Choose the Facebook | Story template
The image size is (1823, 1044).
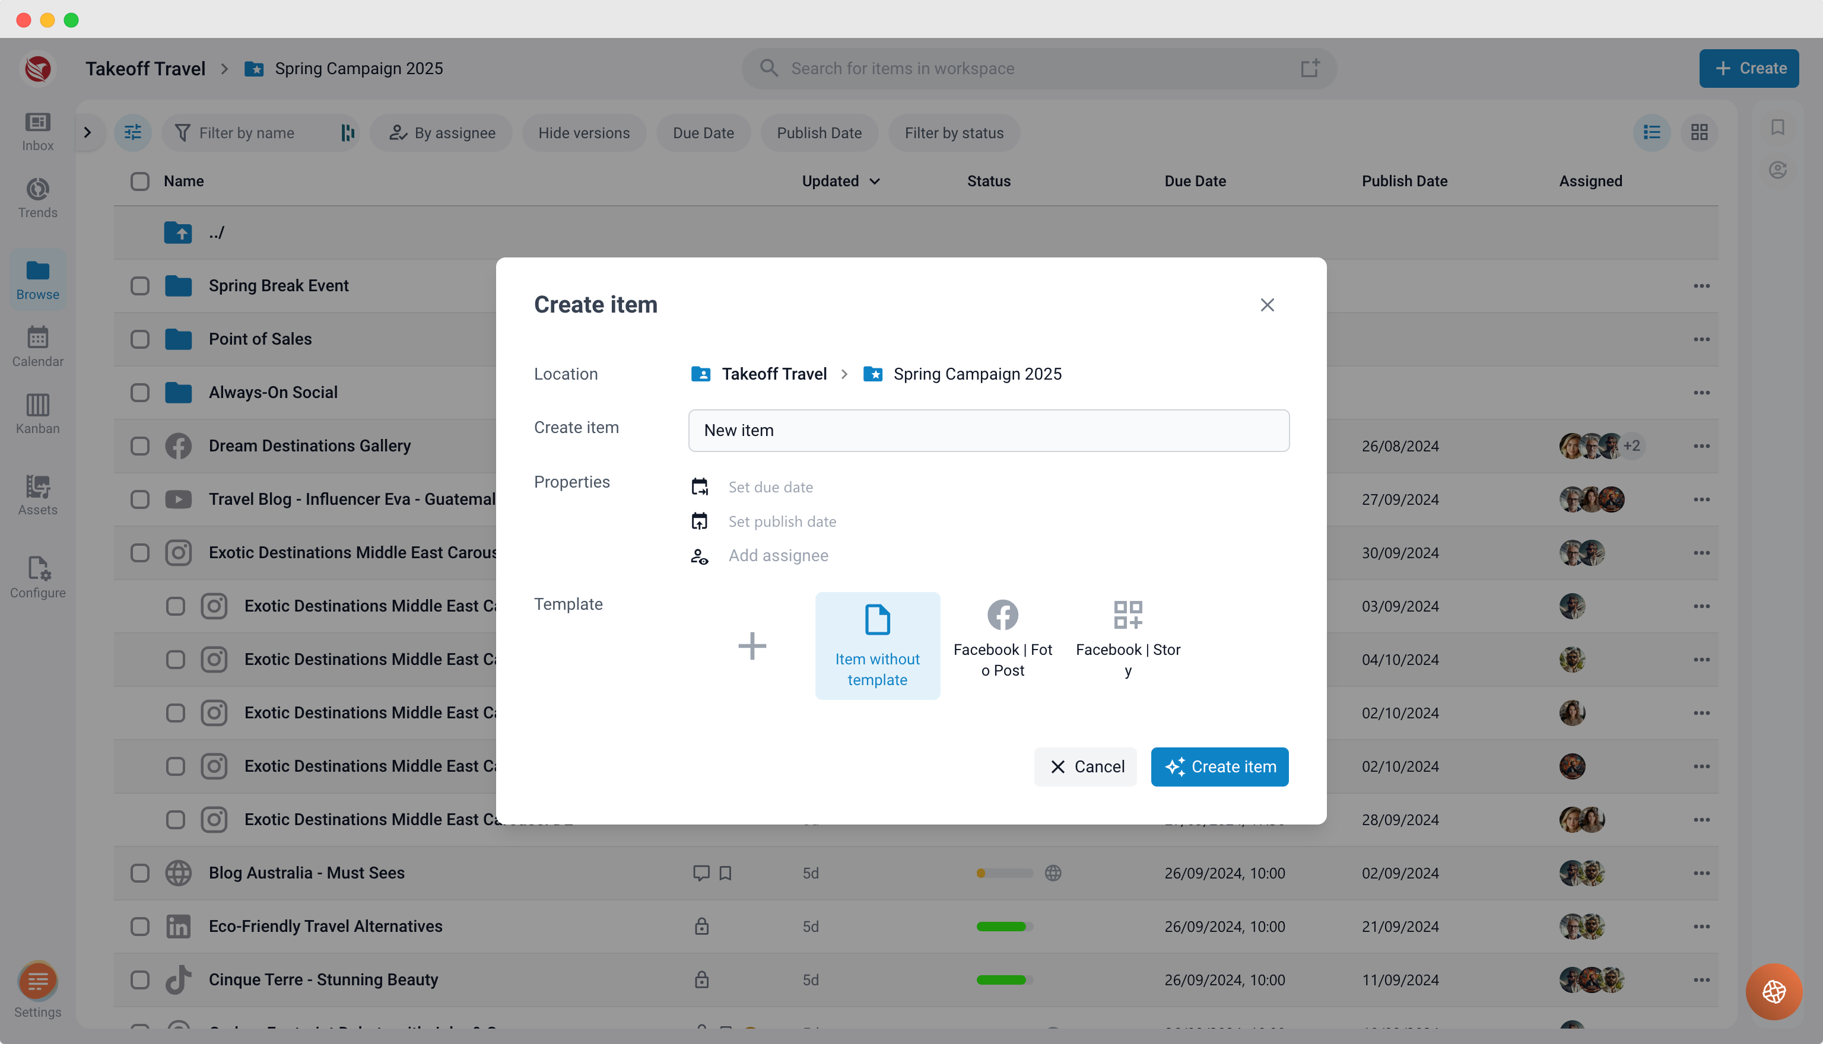(x=1128, y=639)
